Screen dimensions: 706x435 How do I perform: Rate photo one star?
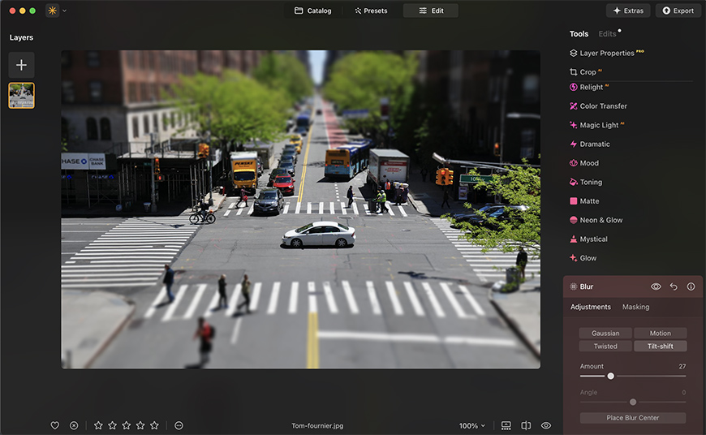click(98, 425)
